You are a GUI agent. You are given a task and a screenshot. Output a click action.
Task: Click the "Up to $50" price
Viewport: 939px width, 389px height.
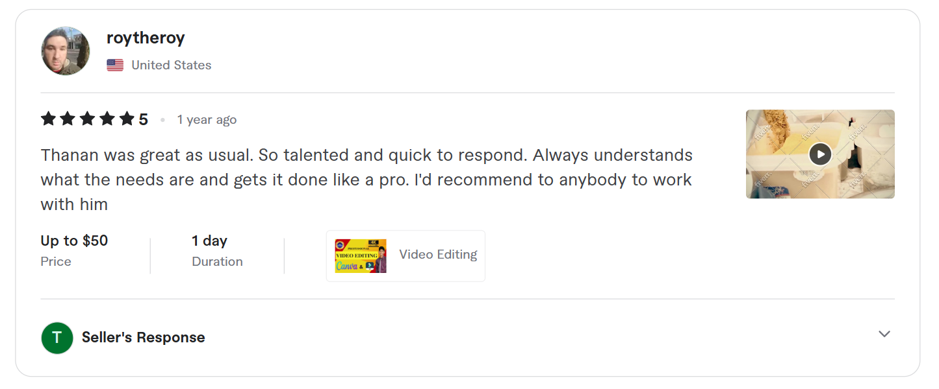coord(74,241)
